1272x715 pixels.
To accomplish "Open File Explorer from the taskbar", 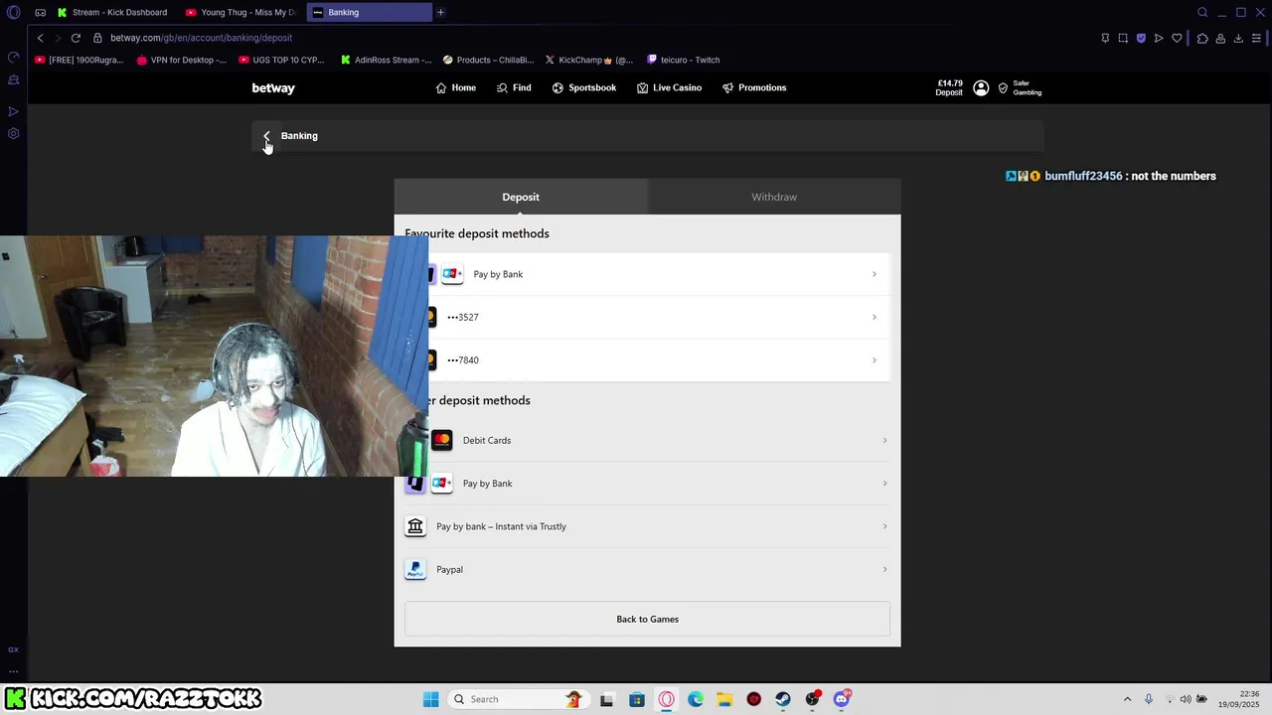I will (724, 699).
